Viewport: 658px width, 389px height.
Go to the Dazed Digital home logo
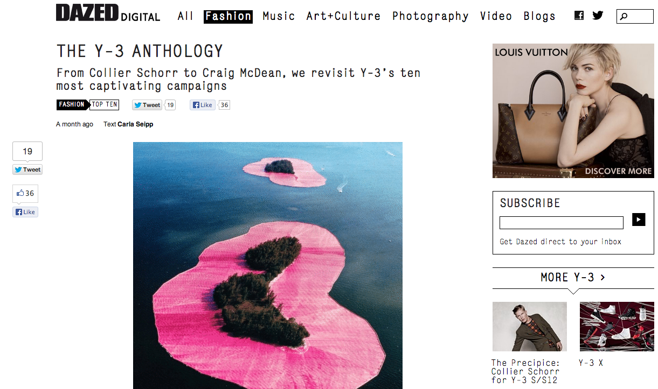(x=108, y=13)
